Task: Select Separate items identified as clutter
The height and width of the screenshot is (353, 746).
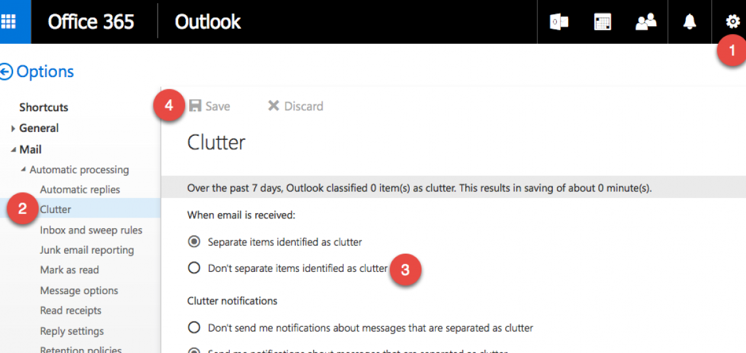Action: pyautogui.click(x=194, y=242)
